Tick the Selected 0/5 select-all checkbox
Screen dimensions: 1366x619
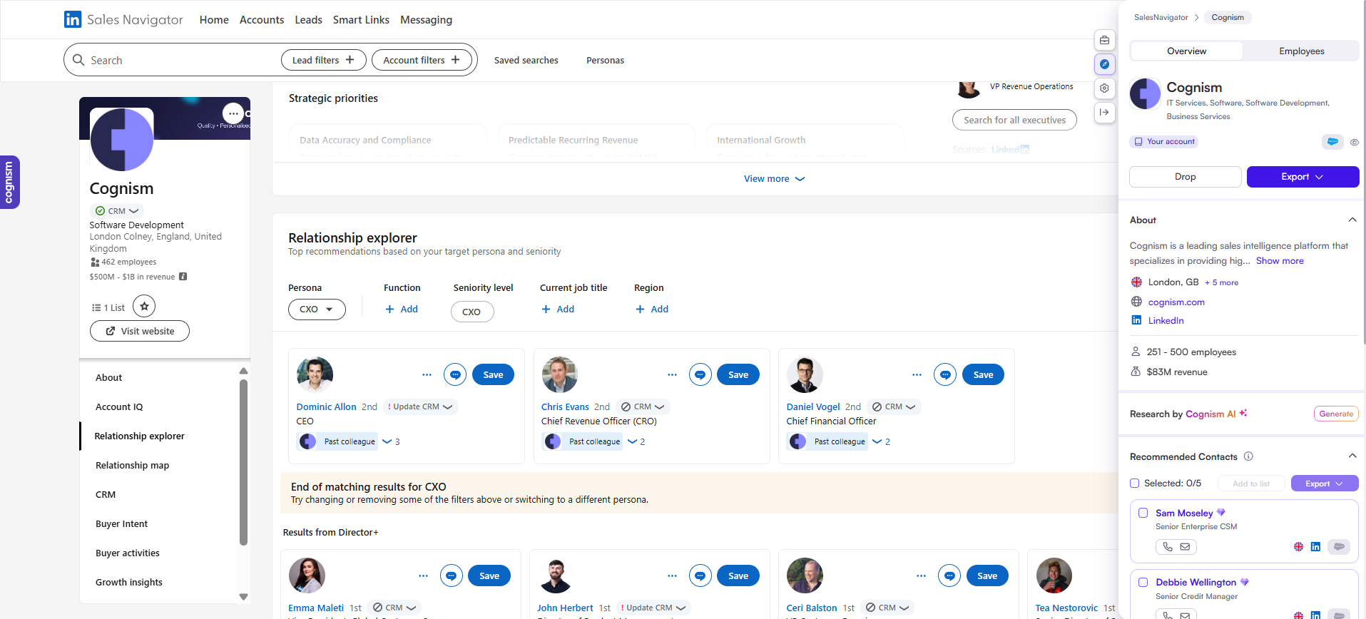(1135, 484)
